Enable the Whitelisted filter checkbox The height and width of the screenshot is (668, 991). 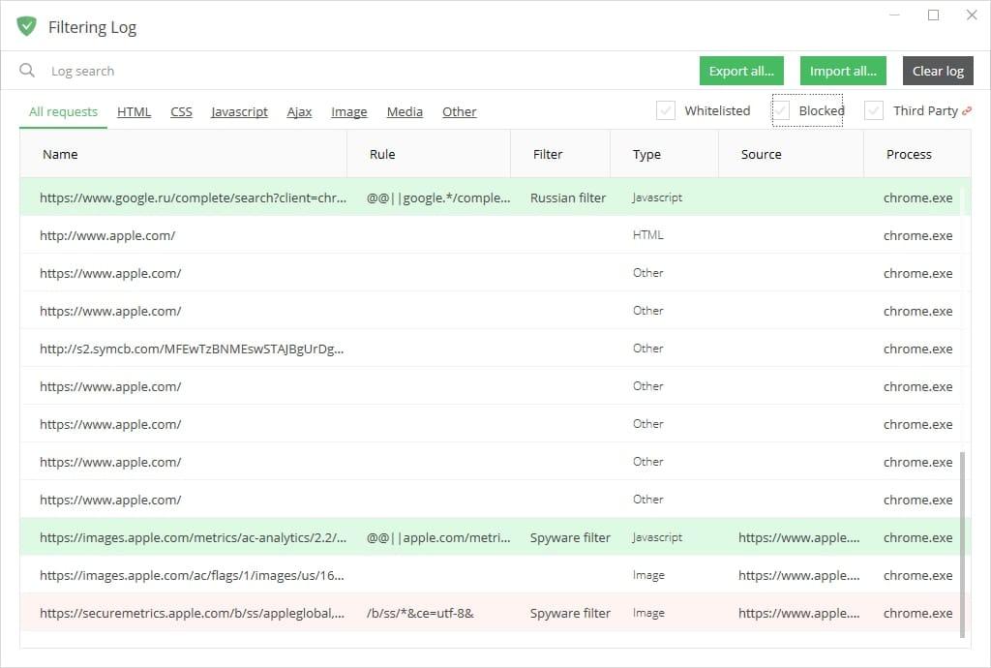click(665, 110)
